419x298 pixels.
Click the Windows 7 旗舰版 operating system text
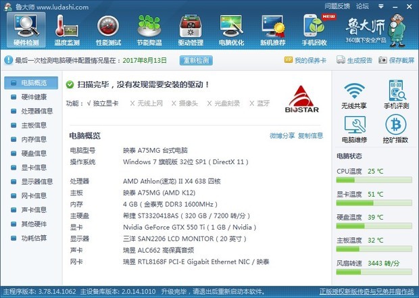(x=186, y=162)
